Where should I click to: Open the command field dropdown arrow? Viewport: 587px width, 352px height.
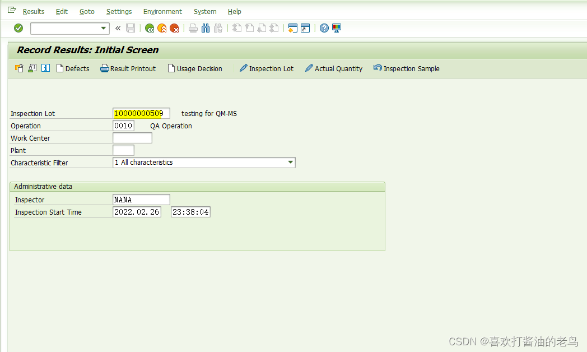pos(103,28)
